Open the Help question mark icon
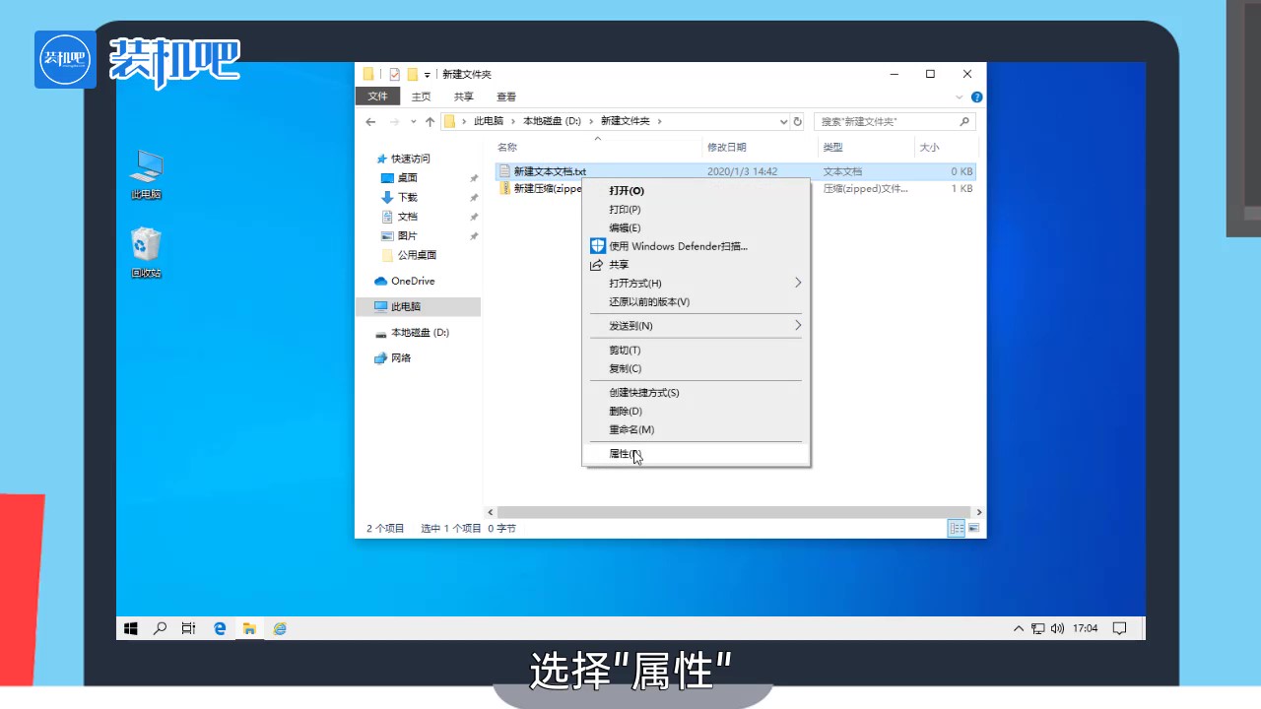 pyautogui.click(x=975, y=96)
